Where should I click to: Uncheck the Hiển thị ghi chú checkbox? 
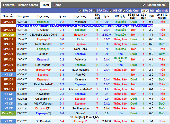144,5
